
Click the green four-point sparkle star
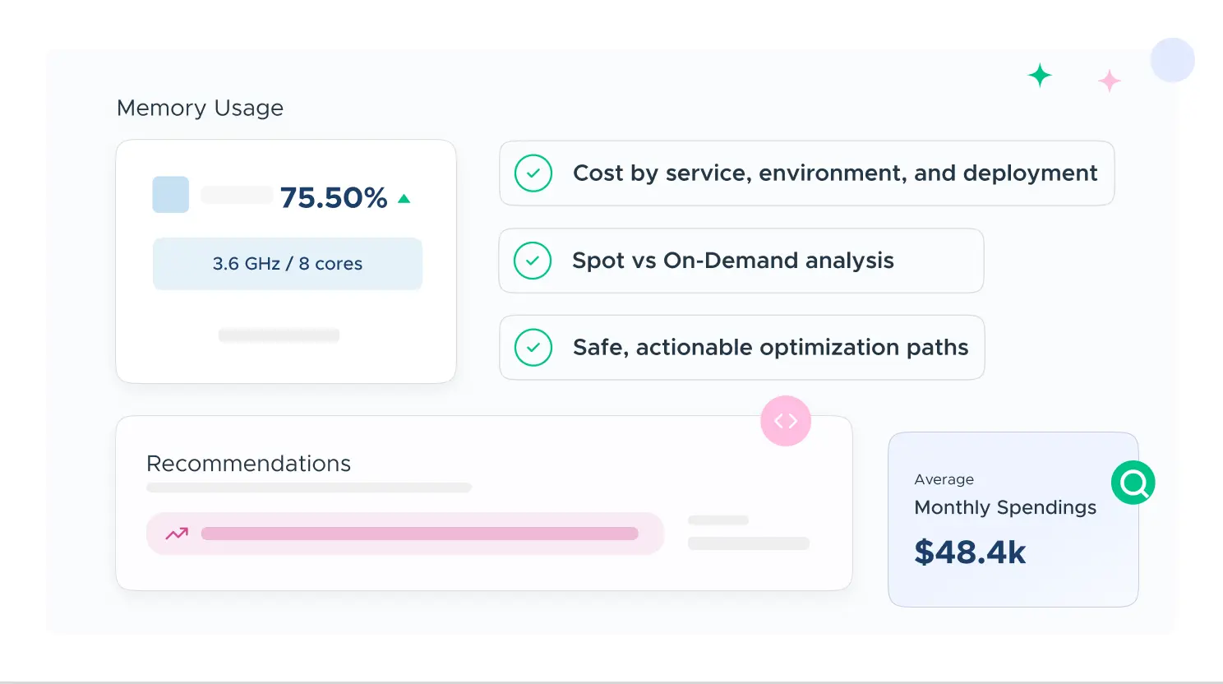point(1040,76)
